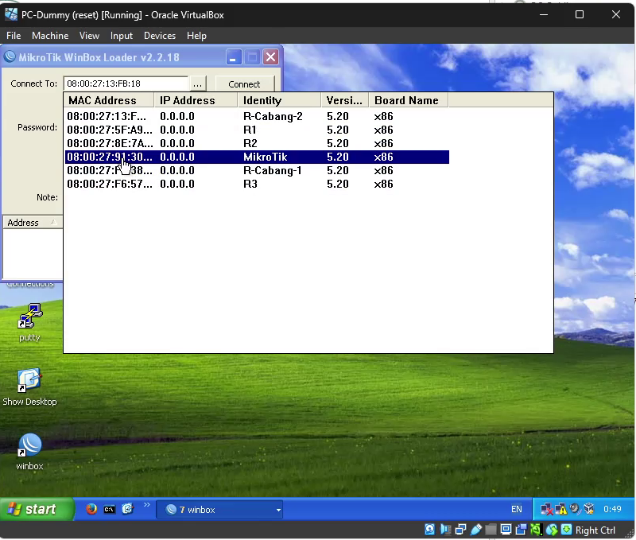Open the VirtualBox View menu
The image size is (636, 540).
89,36
